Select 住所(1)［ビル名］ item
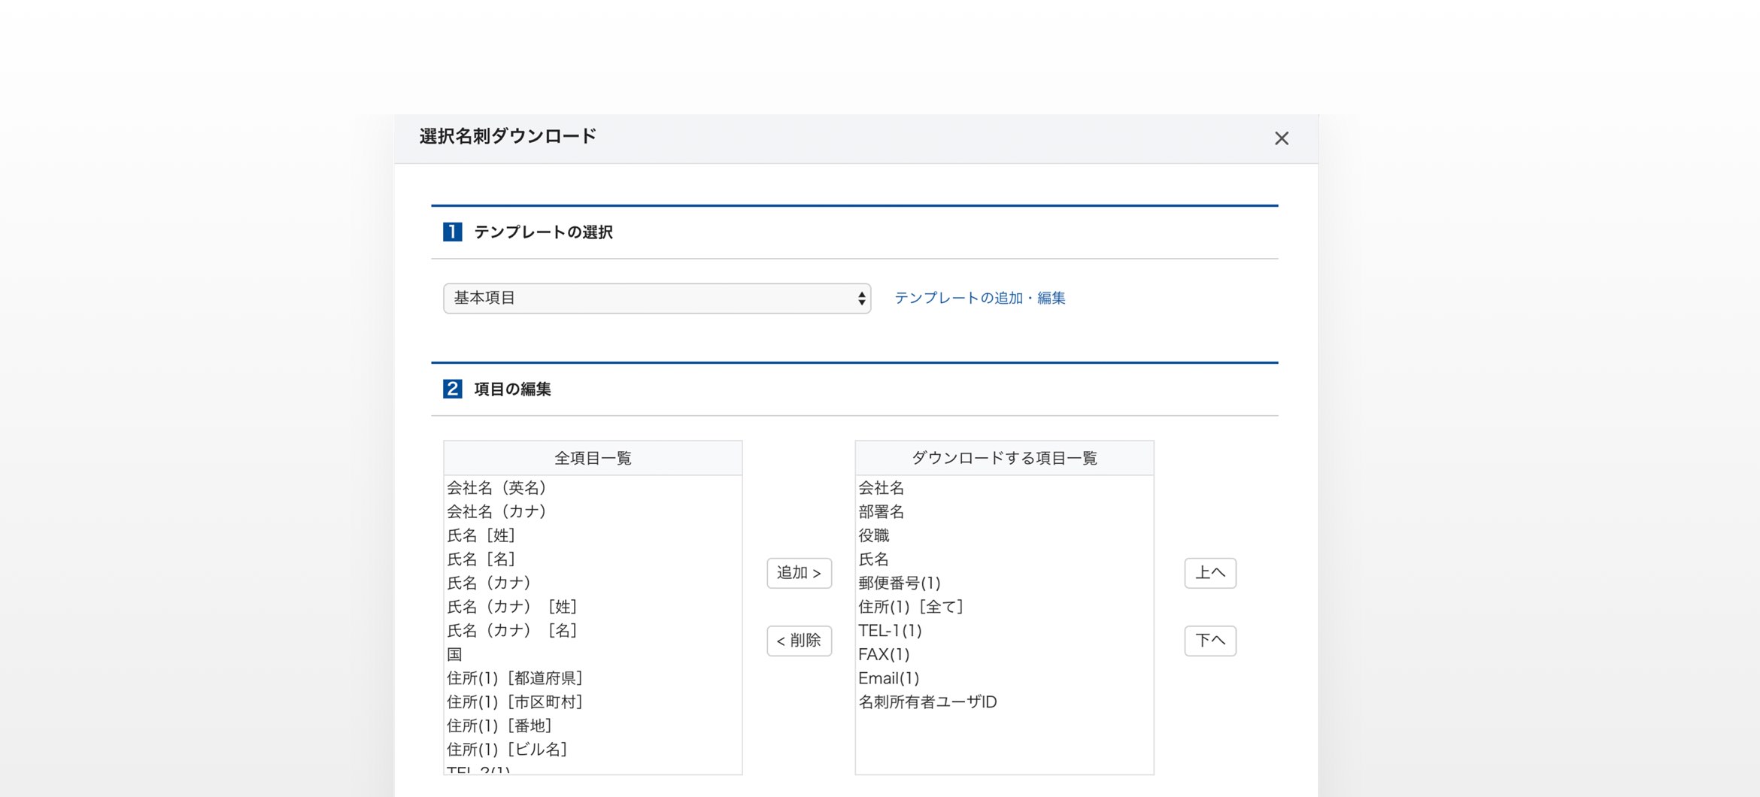The width and height of the screenshot is (1760, 797). (593, 750)
